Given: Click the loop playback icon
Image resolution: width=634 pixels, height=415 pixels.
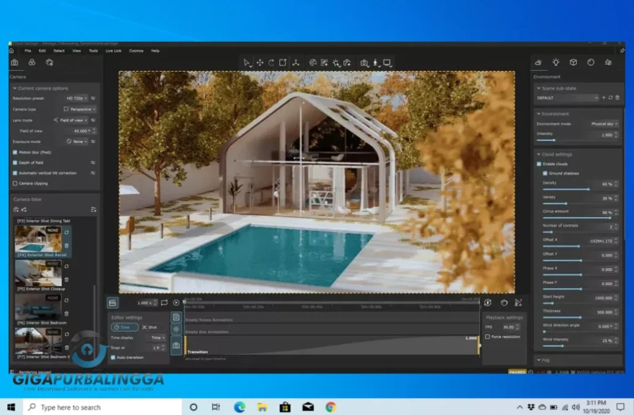Looking at the screenshot, I should 164,302.
